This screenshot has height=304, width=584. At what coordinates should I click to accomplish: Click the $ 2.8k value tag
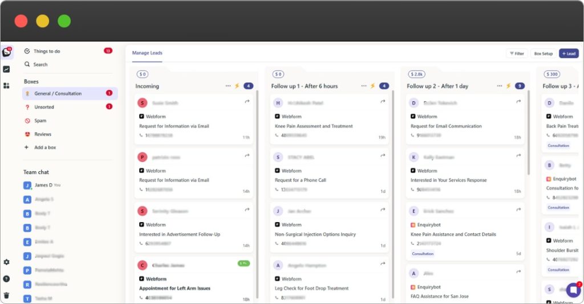[416, 74]
